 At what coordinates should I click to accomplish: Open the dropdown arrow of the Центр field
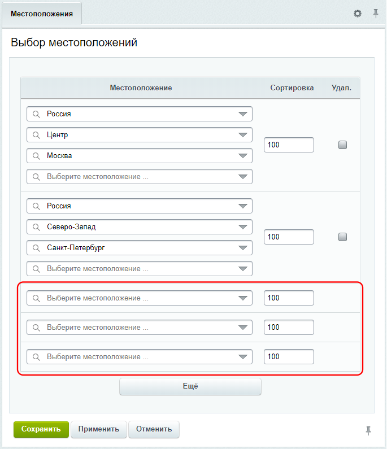(242, 135)
